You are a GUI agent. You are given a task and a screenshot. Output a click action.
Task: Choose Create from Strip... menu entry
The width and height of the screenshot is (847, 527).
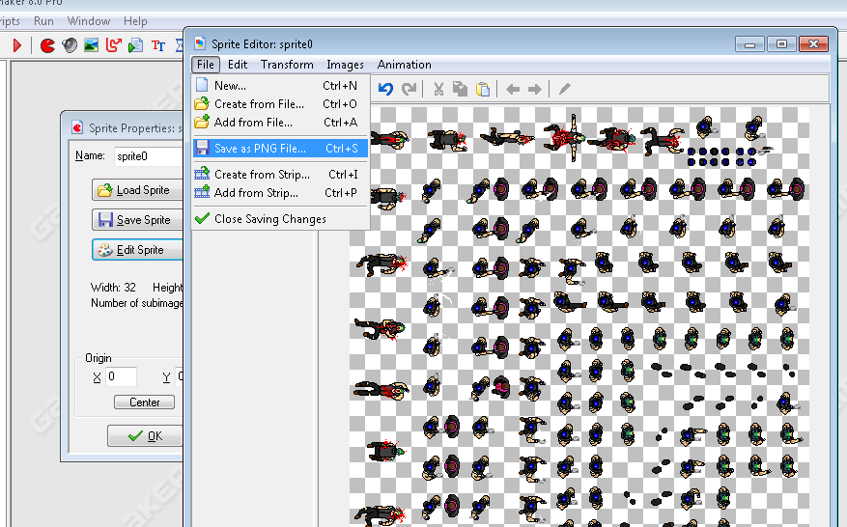[x=280, y=175]
